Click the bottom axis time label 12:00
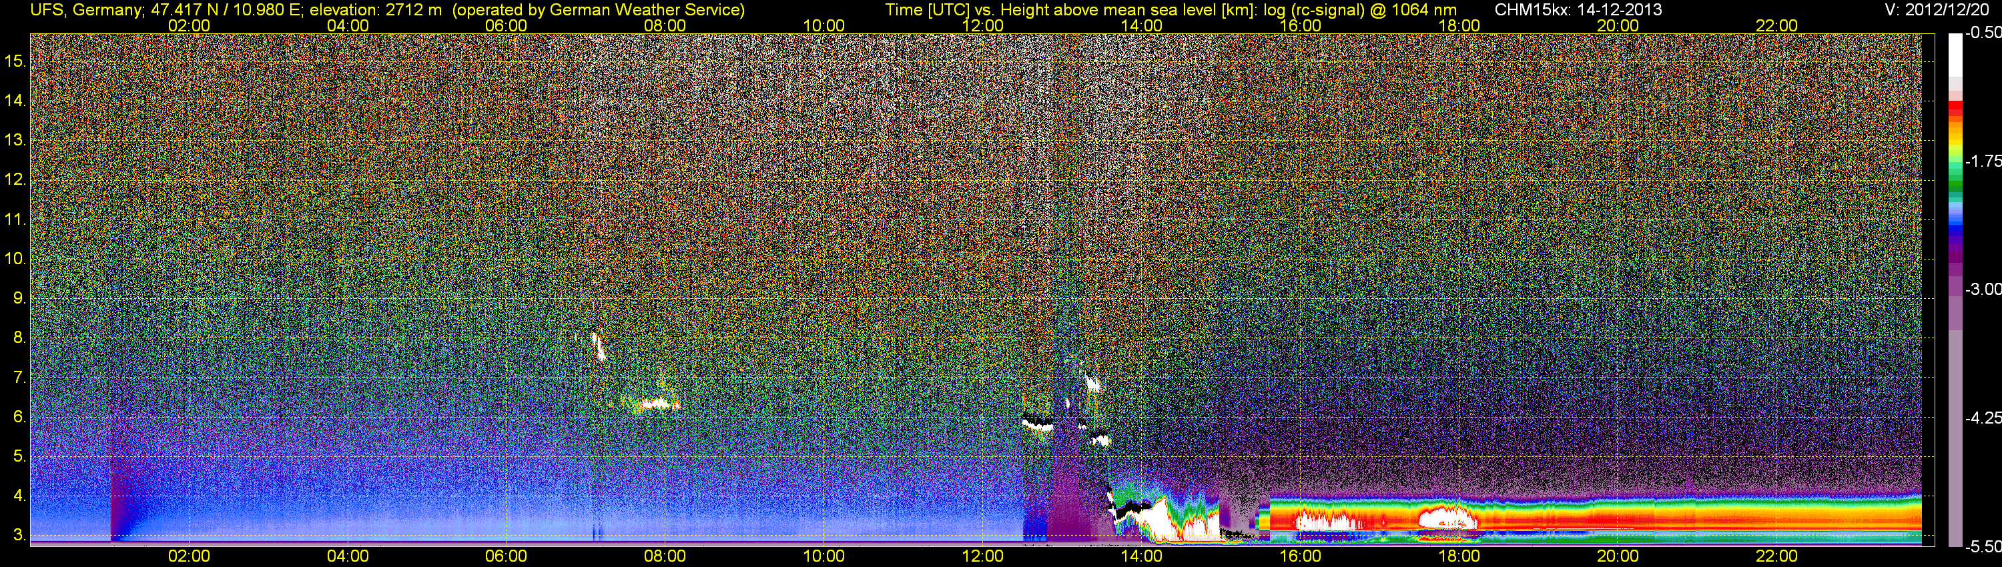 point(982,556)
